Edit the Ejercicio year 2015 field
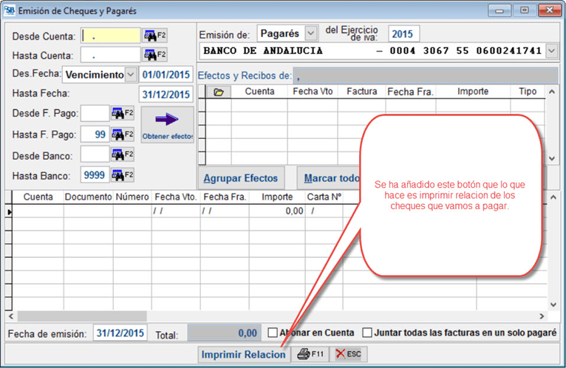The height and width of the screenshot is (368, 566). (x=403, y=34)
